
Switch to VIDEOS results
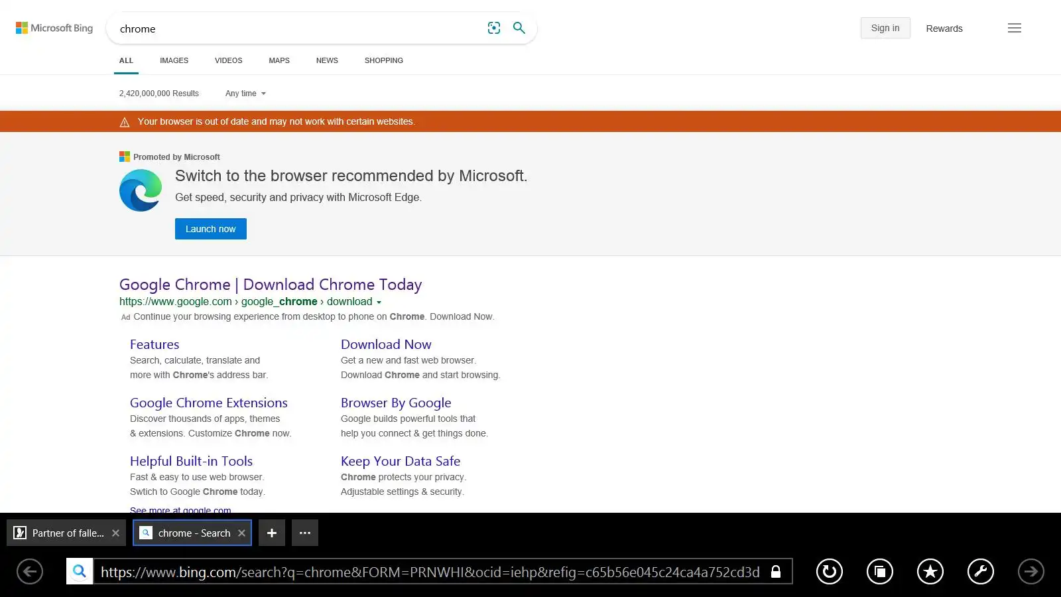click(x=228, y=60)
